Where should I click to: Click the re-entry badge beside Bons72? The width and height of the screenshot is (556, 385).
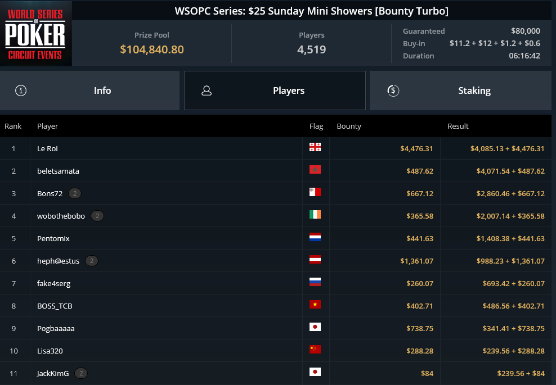click(74, 193)
